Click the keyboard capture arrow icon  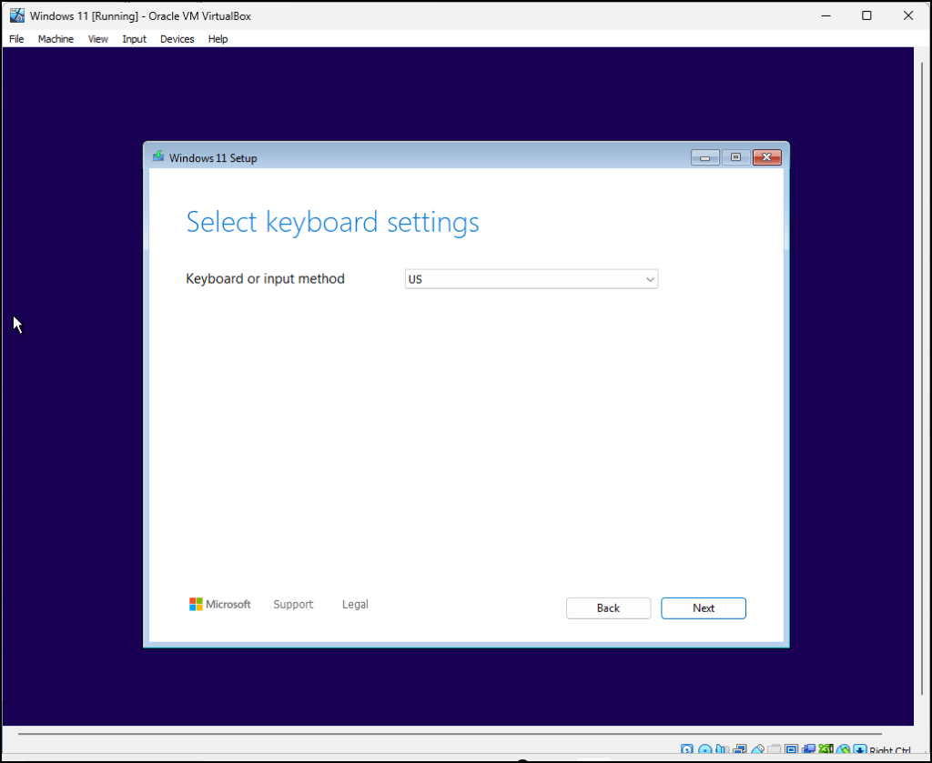860,750
